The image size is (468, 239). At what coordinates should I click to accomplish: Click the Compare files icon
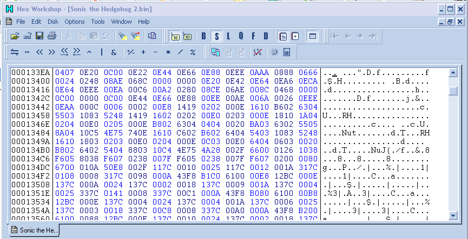pyautogui.click(x=215, y=52)
